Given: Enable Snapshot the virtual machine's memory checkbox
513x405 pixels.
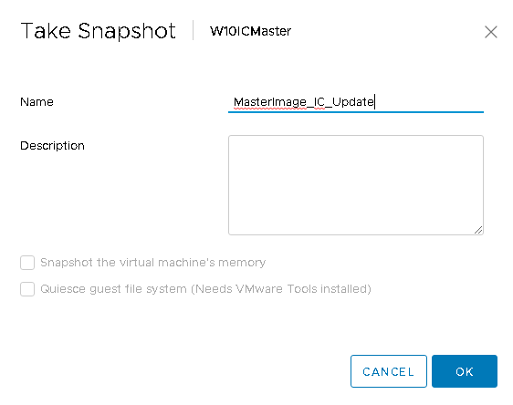Looking at the screenshot, I should point(27,263).
